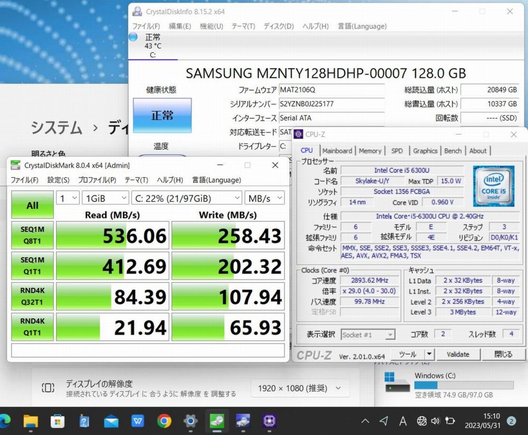Start the RND4K Q1T1 benchmark
528x435 pixels.
pos(32,327)
